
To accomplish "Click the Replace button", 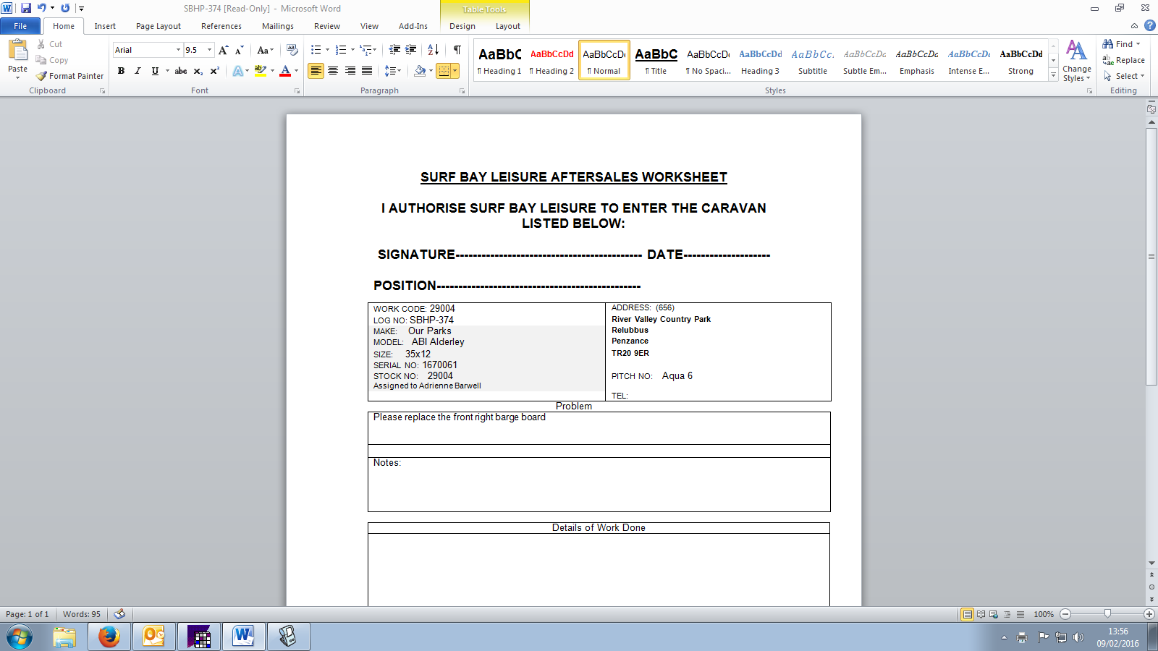I will tap(1124, 60).
